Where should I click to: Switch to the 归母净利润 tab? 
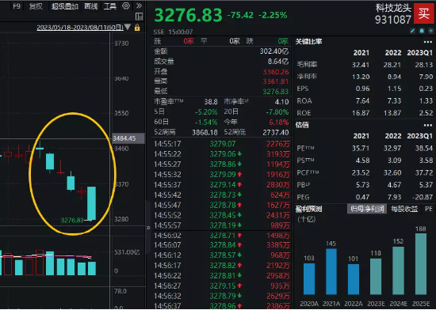367,209
